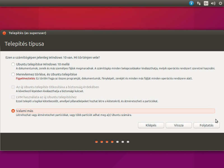Open the sound volume indicator
224x168 pixels.
click(213, 3)
